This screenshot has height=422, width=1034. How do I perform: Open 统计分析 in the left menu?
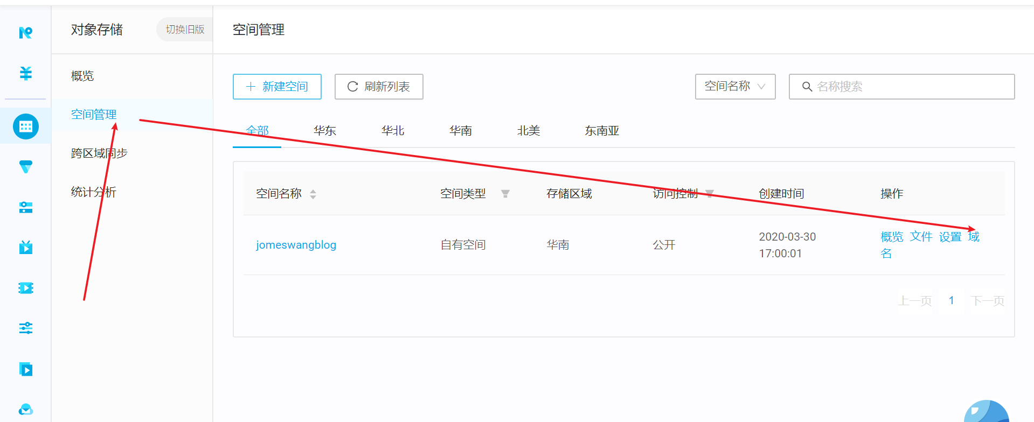pyautogui.click(x=94, y=192)
